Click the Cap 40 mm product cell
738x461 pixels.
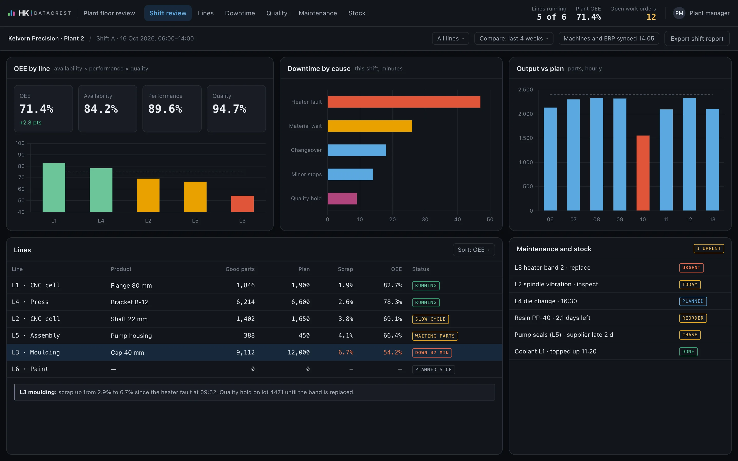127,353
